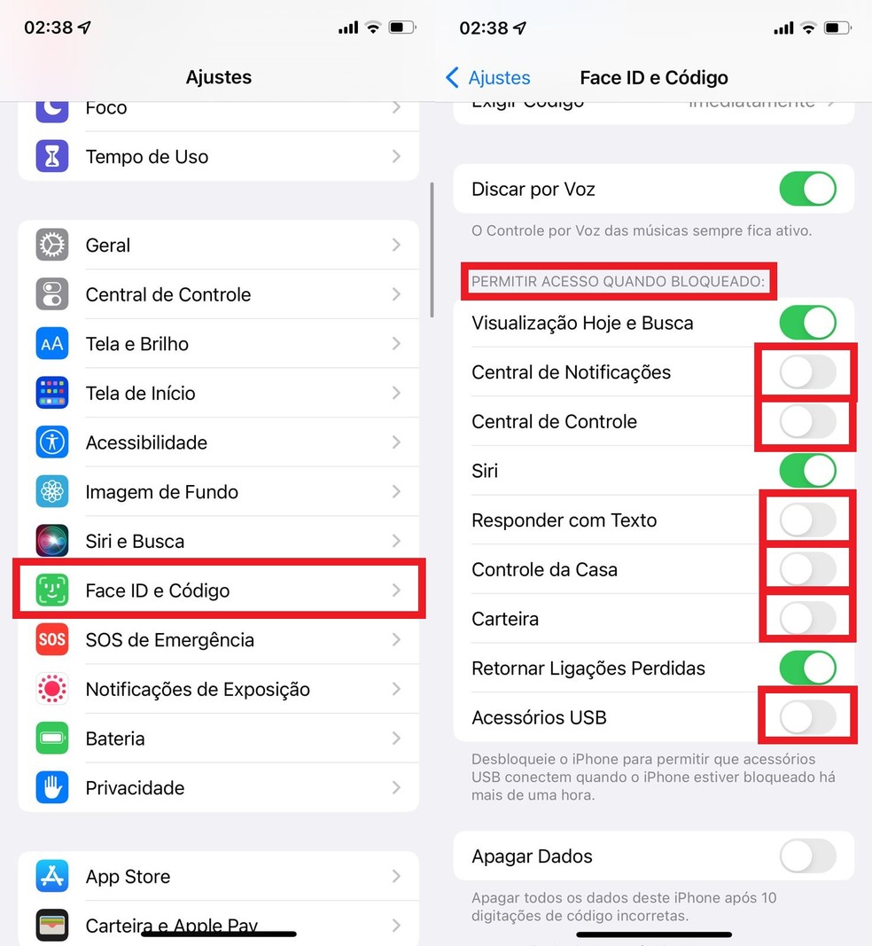This screenshot has width=872, height=946.
Task: Enable the Central de Notificações toggle
Action: pos(807,372)
